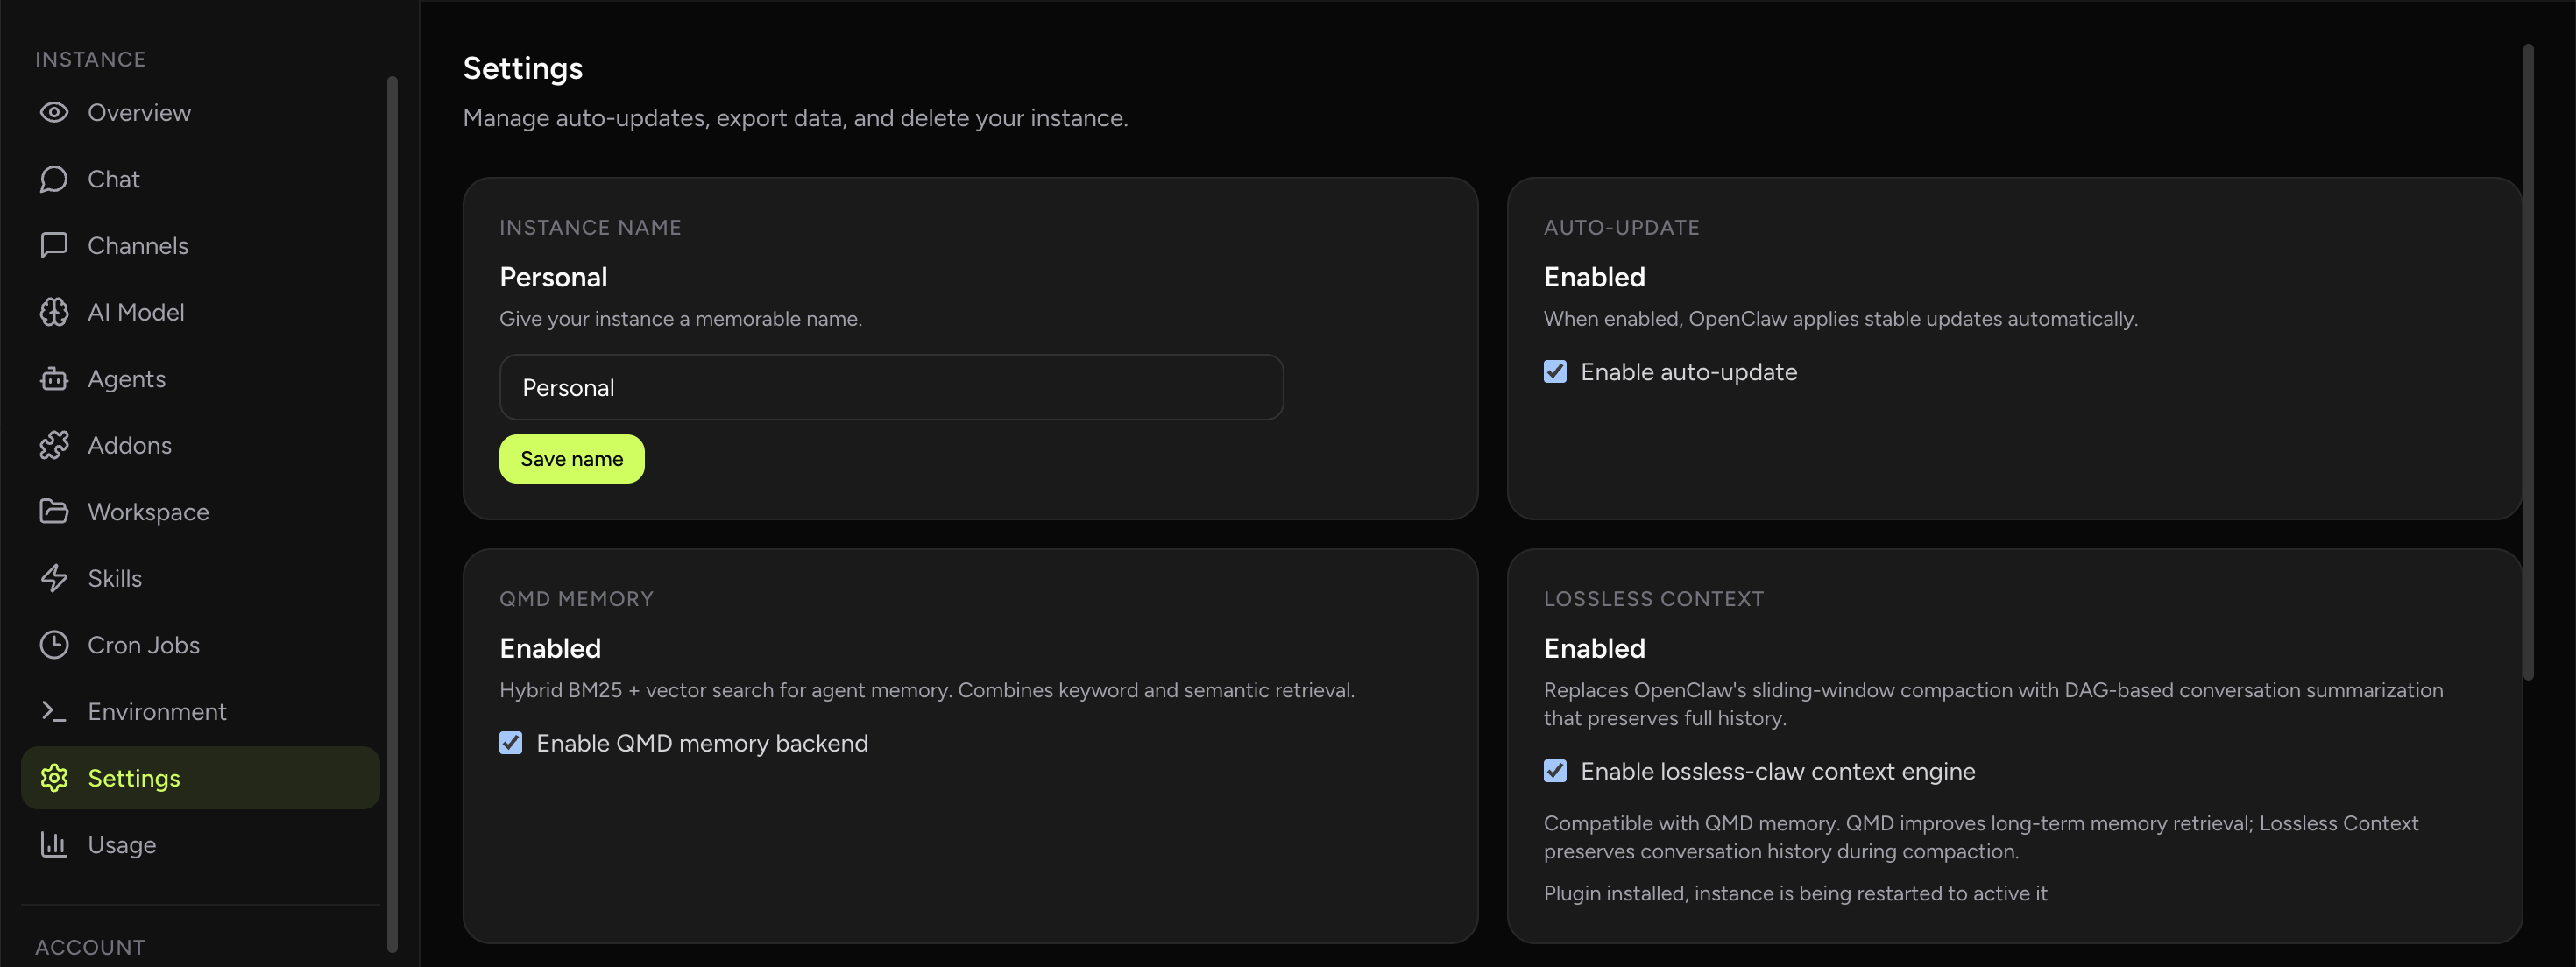The width and height of the screenshot is (2576, 967).
Task: Open the Channels icon
Action: click(x=54, y=245)
